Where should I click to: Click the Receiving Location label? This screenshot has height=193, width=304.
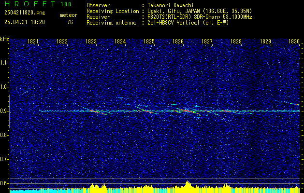coord(113,11)
